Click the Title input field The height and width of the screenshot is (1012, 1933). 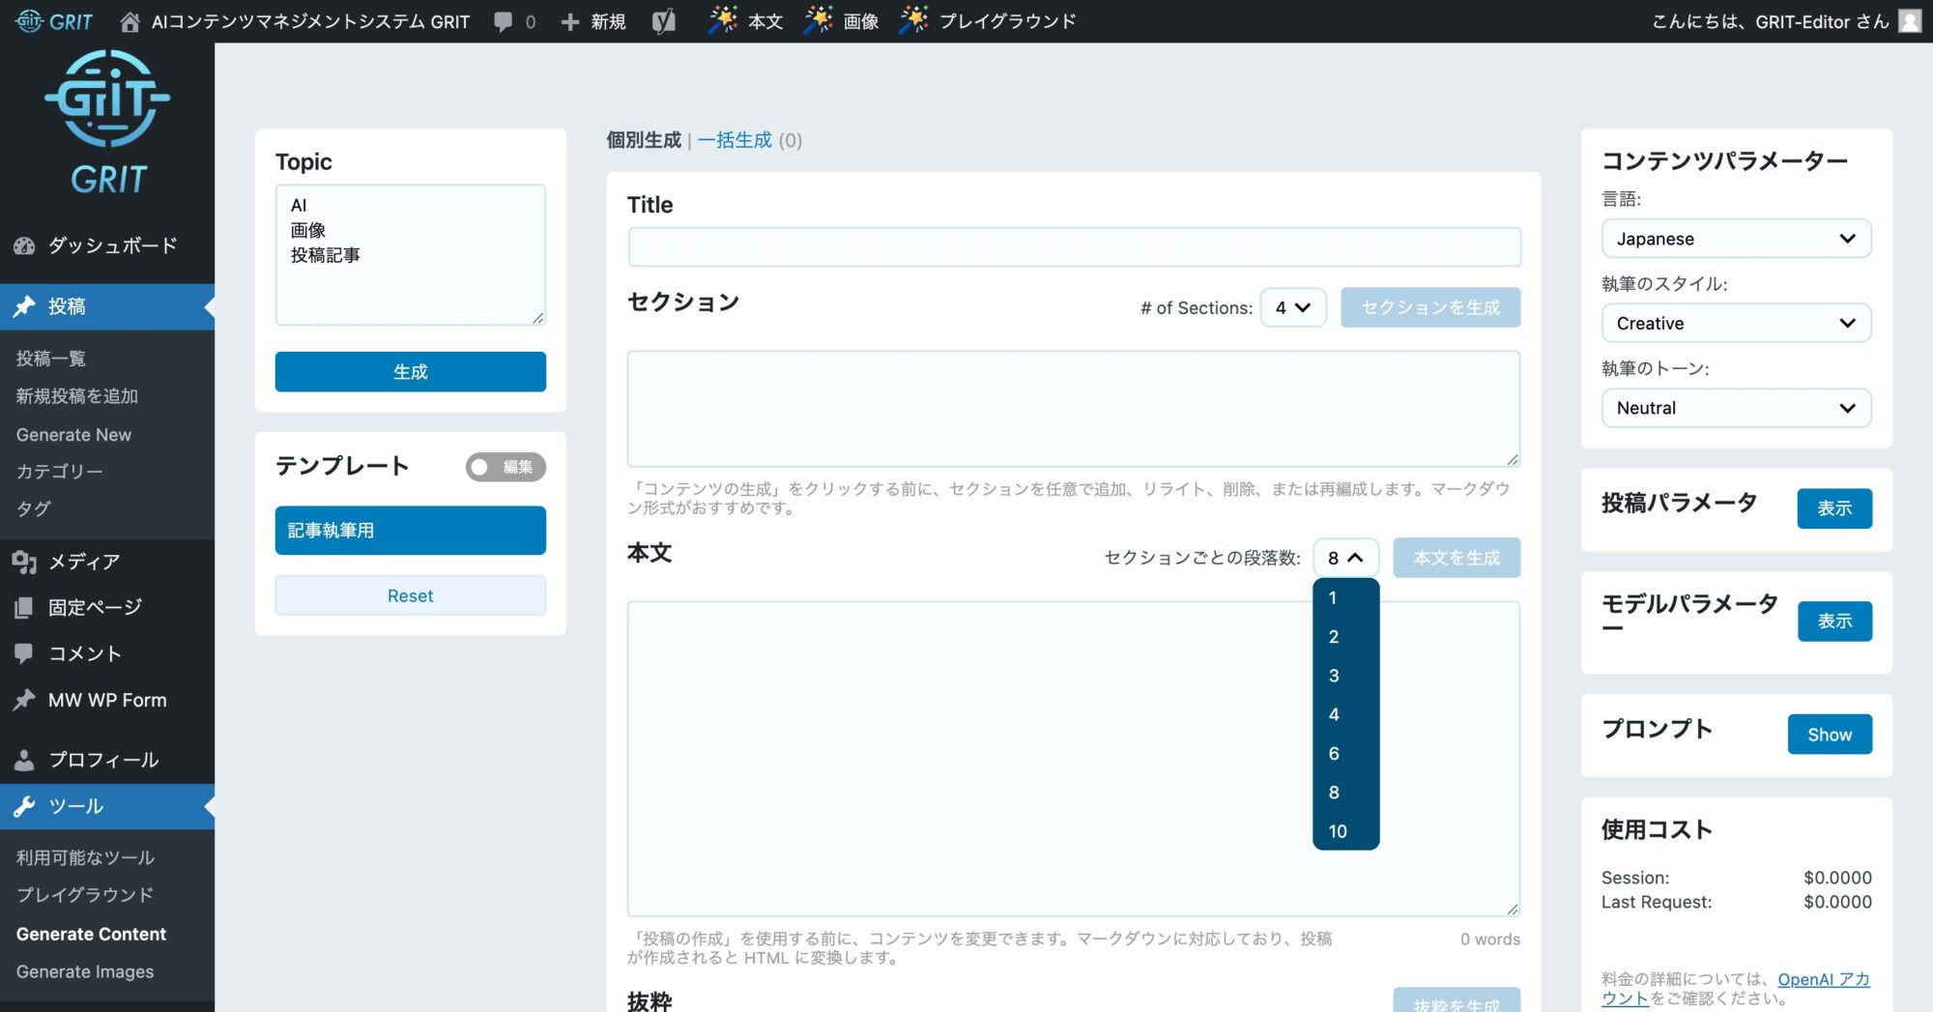tap(1074, 247)
